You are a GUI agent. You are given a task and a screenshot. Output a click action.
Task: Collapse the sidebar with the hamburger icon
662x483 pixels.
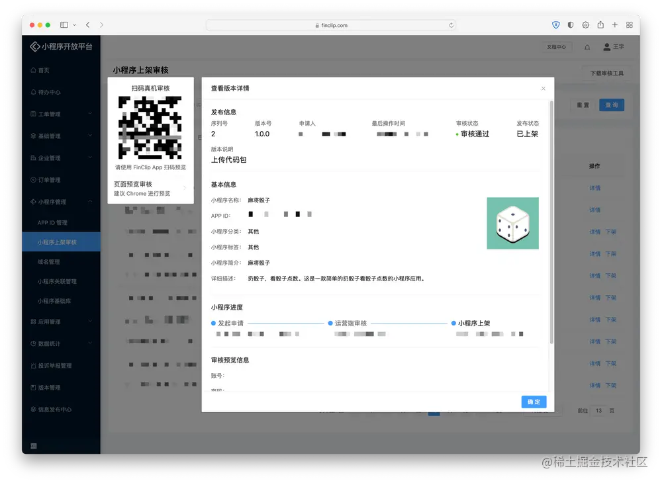pyautogui.click(x=34, y=445)
